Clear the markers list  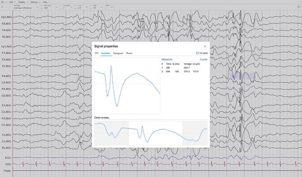point(203,60)
